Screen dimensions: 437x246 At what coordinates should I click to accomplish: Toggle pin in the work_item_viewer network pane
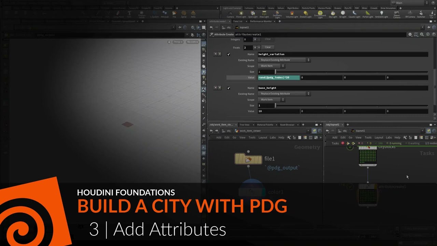314,131
